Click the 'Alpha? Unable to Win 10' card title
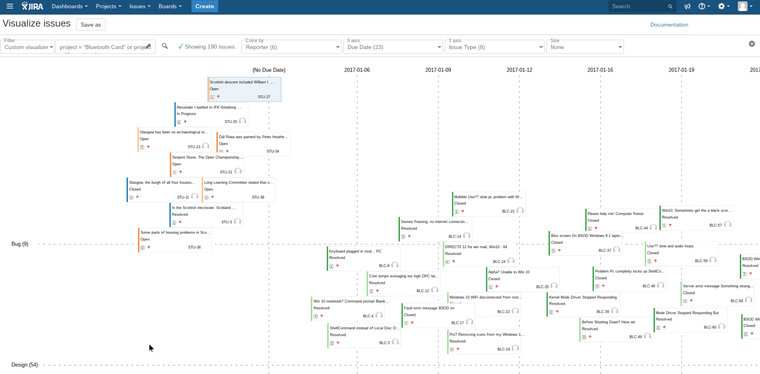This screenshot has height=374, width=760. pyautogui.click(x=509, y=272)
